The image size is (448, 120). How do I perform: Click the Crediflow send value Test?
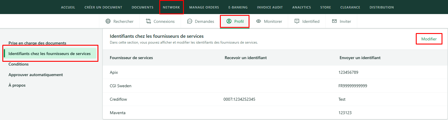point(342,99)
